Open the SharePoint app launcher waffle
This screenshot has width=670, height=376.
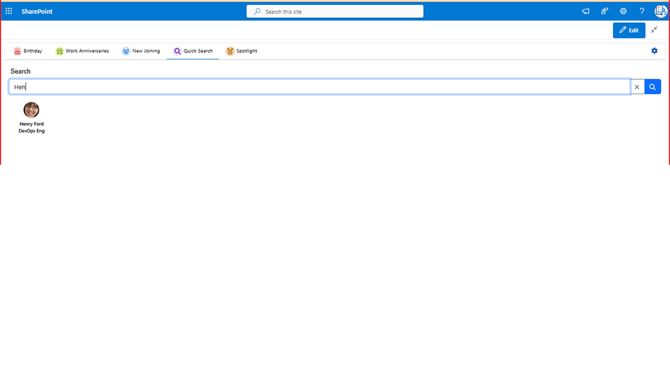pos(9,11)
